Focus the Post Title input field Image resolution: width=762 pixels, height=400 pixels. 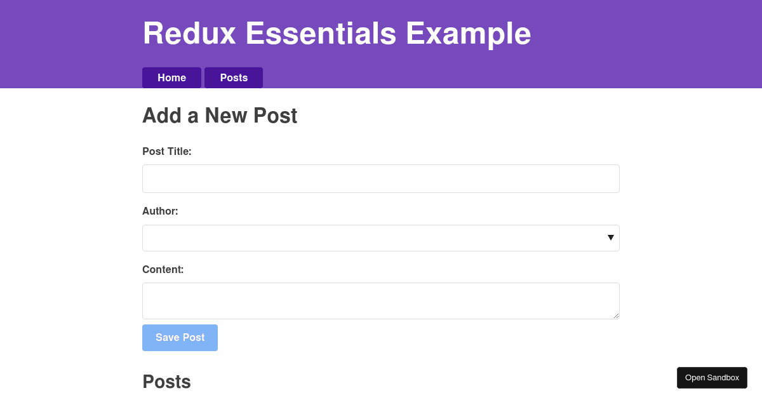[380, 178]
